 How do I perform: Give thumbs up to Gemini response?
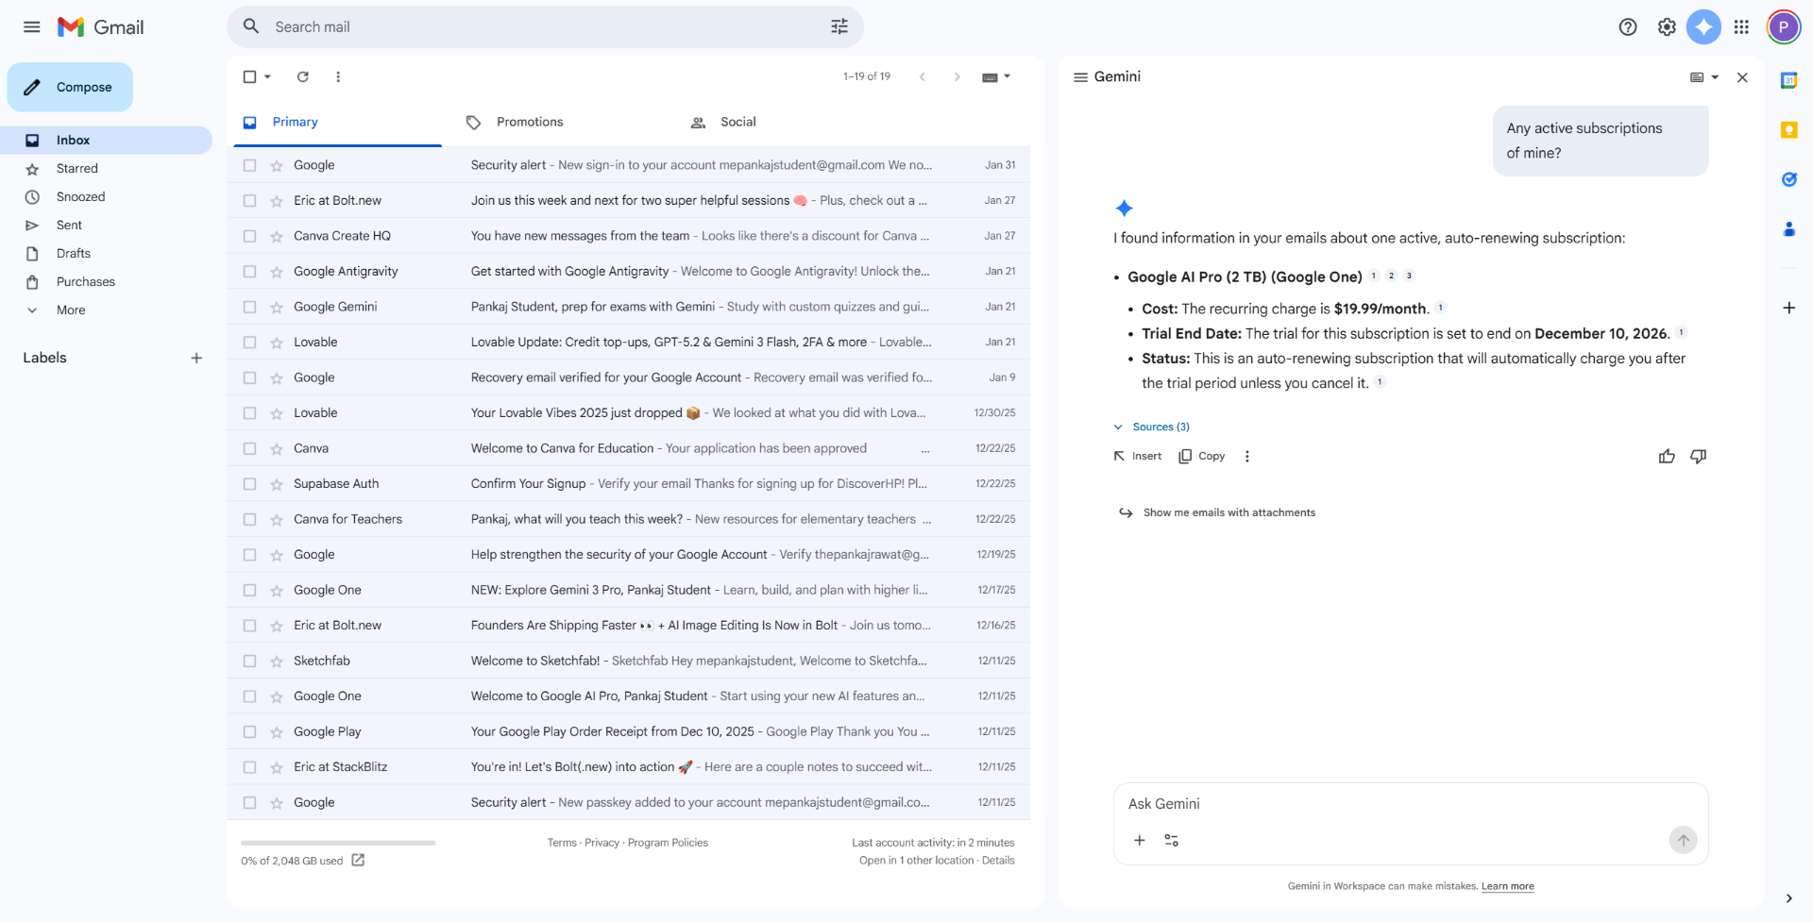1667,457
